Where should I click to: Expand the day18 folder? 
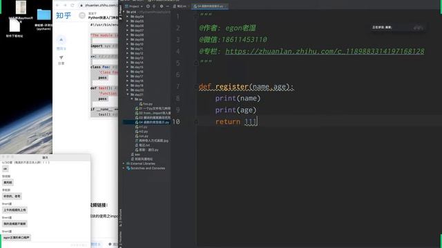click(128, 81)
